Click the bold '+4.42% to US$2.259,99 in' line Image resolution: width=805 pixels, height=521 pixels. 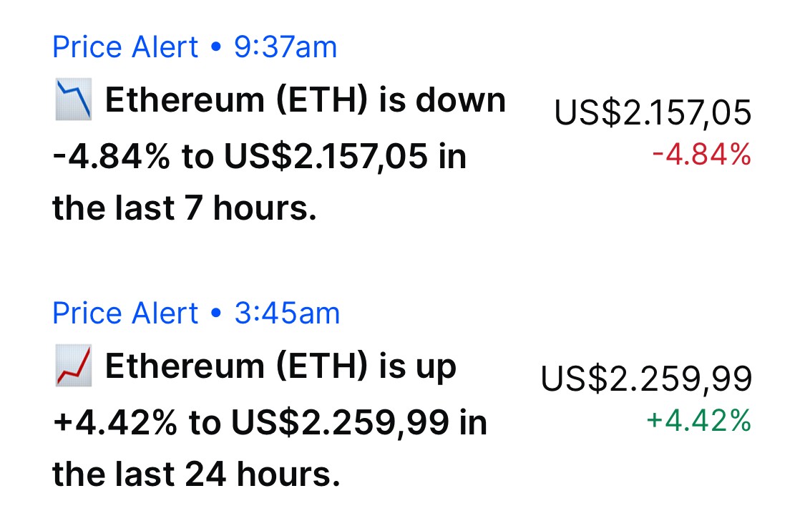click(x=270, y=422)
